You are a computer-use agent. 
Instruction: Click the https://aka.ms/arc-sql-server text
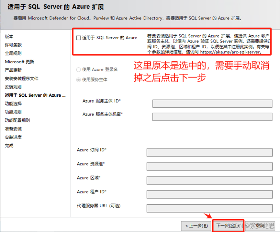point(230,52)
